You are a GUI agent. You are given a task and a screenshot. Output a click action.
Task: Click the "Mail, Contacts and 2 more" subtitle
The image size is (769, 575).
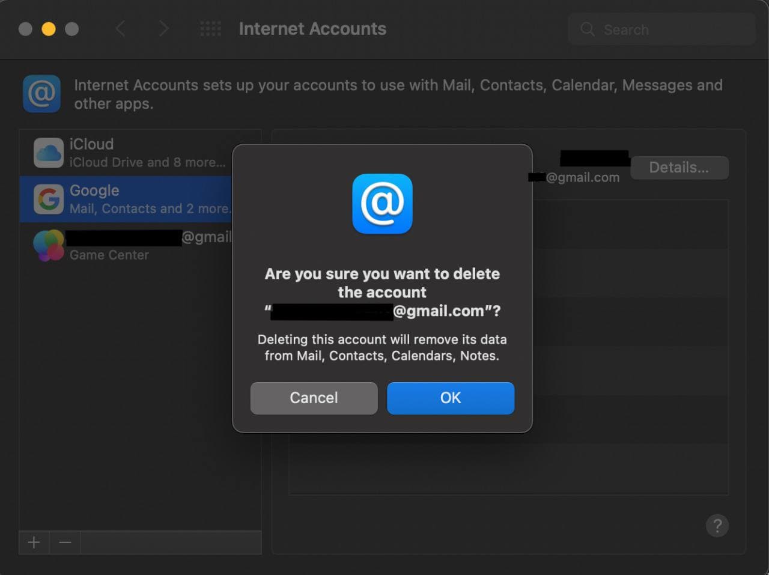tap(150, 208)
